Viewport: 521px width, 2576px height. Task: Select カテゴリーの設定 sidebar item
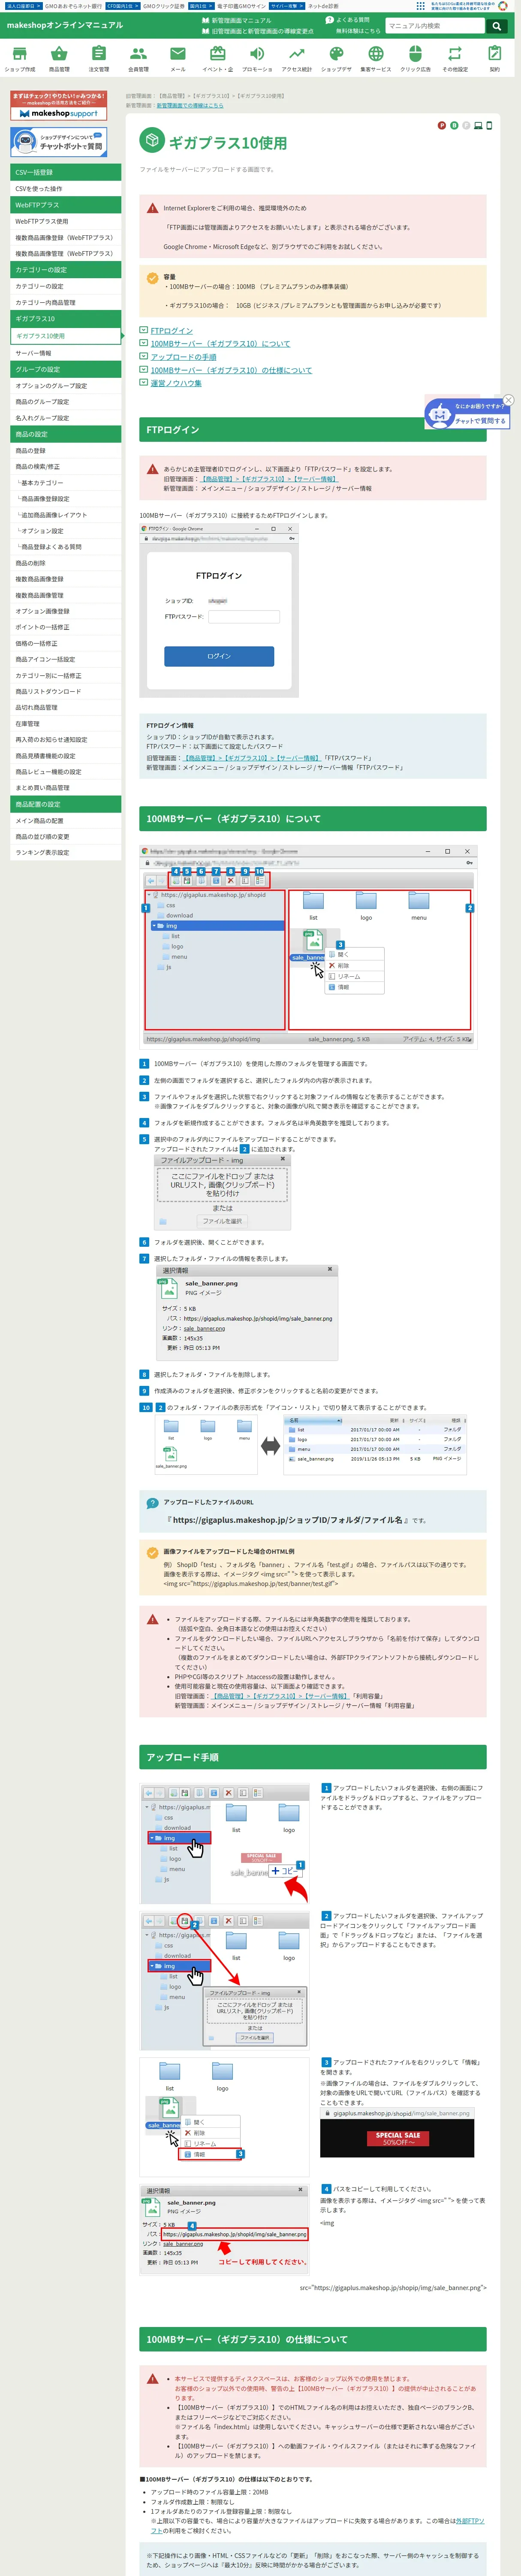tap(66, 286)
